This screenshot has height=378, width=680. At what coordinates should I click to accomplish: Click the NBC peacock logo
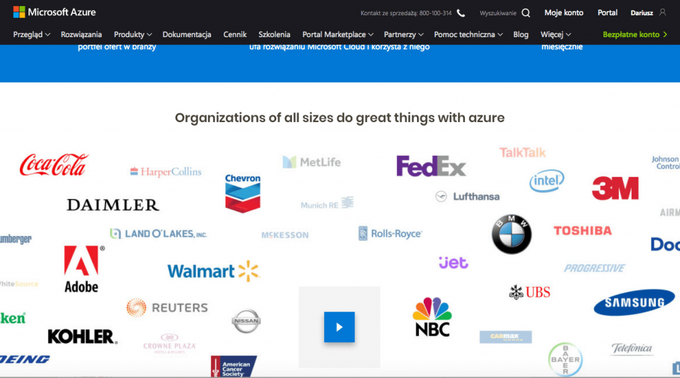(x=432, y=318)
